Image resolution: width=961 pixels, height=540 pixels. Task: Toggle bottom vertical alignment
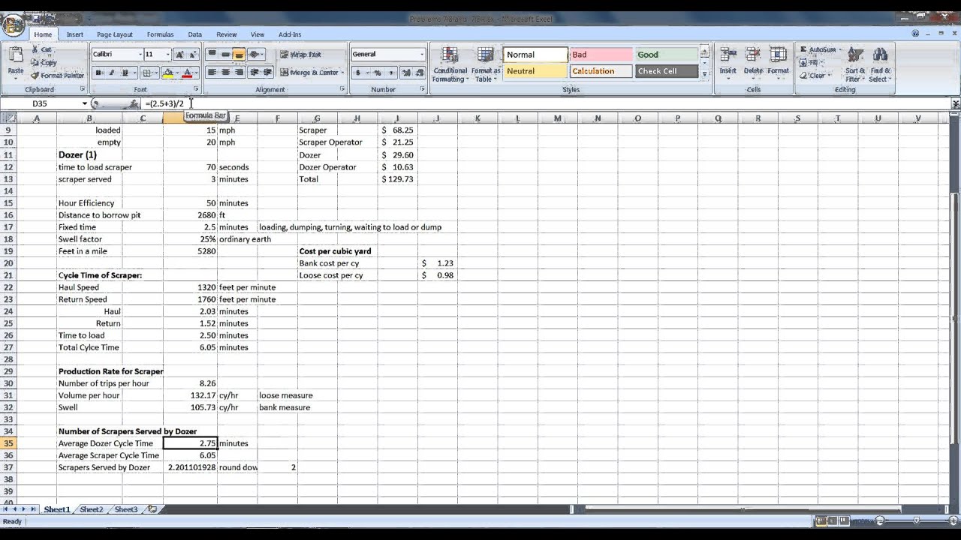tap(239, 54)
